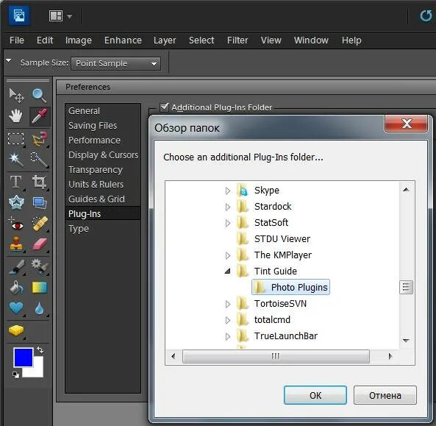Expand the TortoiseSVN folder node
436x426 pixels.
228,304
